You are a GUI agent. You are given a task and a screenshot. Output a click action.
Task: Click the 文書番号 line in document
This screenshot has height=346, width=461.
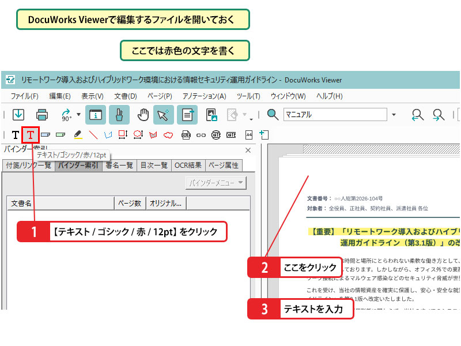(345, 198)
